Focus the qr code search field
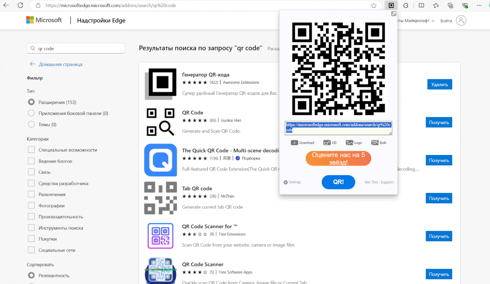Image resolution: width=490 pixels, height=284 pixels. point(76,48)
